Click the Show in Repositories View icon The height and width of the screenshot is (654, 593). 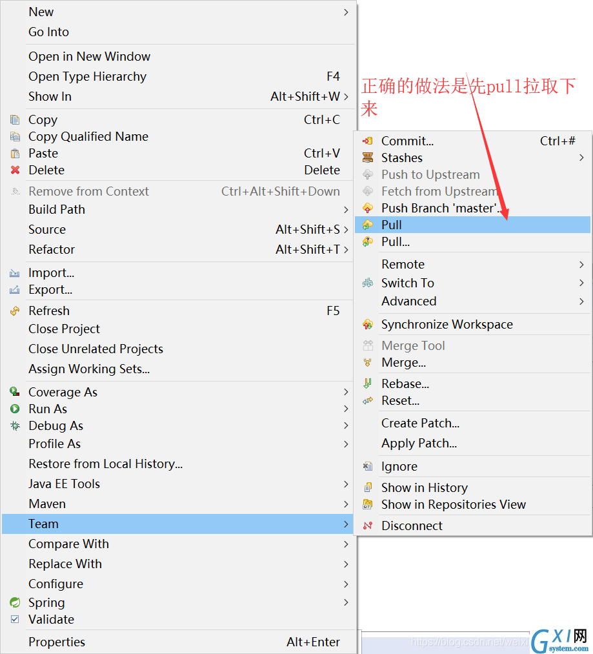point(368,505)
